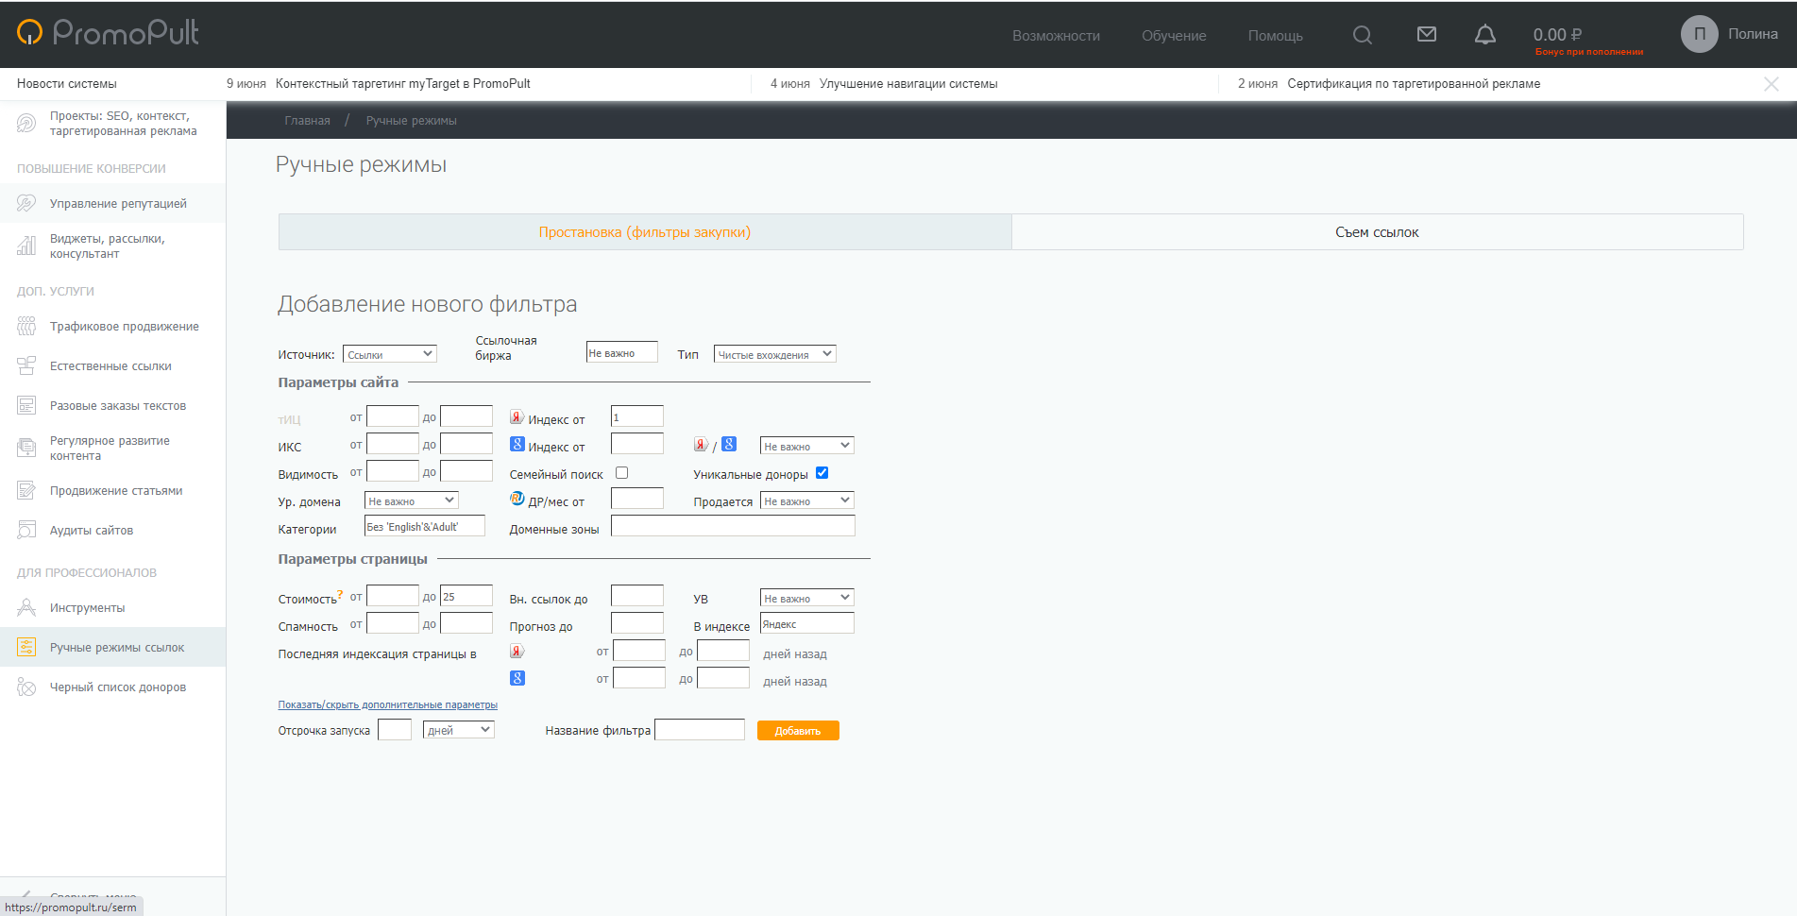Screen dimensions: 1797x916
Task: Click the article promotion sidebar icon
Action: 26,491
